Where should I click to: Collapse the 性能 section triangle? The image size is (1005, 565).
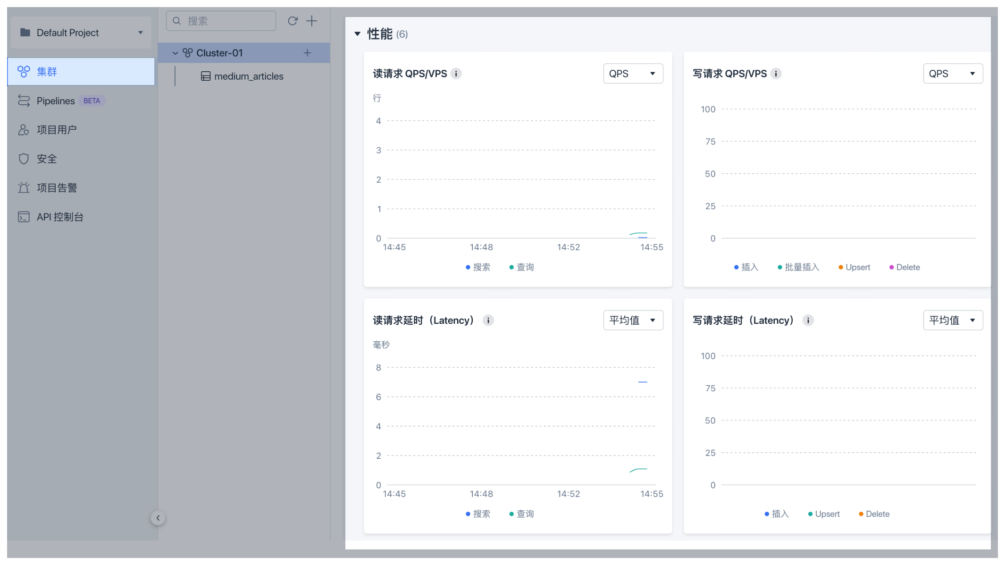[358, 34]
